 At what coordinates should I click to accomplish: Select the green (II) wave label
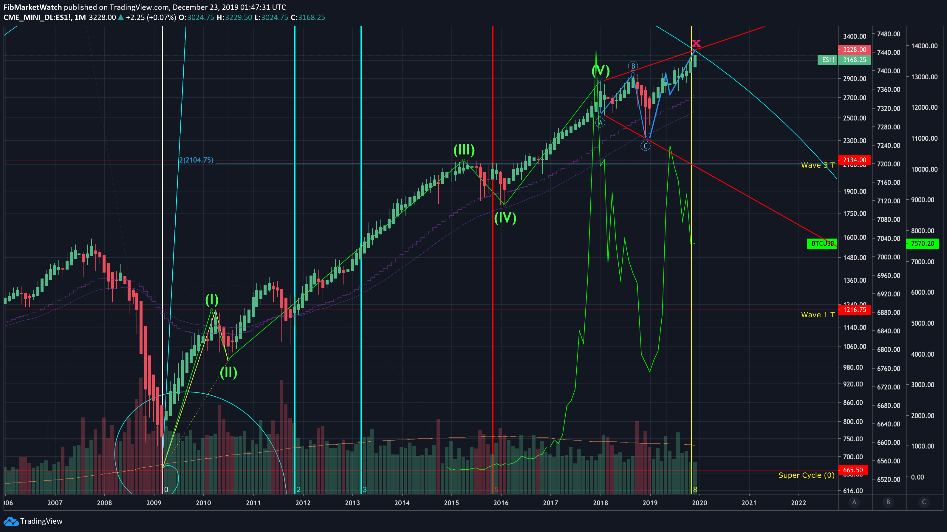pyautogui.click(x=228, y=372)
